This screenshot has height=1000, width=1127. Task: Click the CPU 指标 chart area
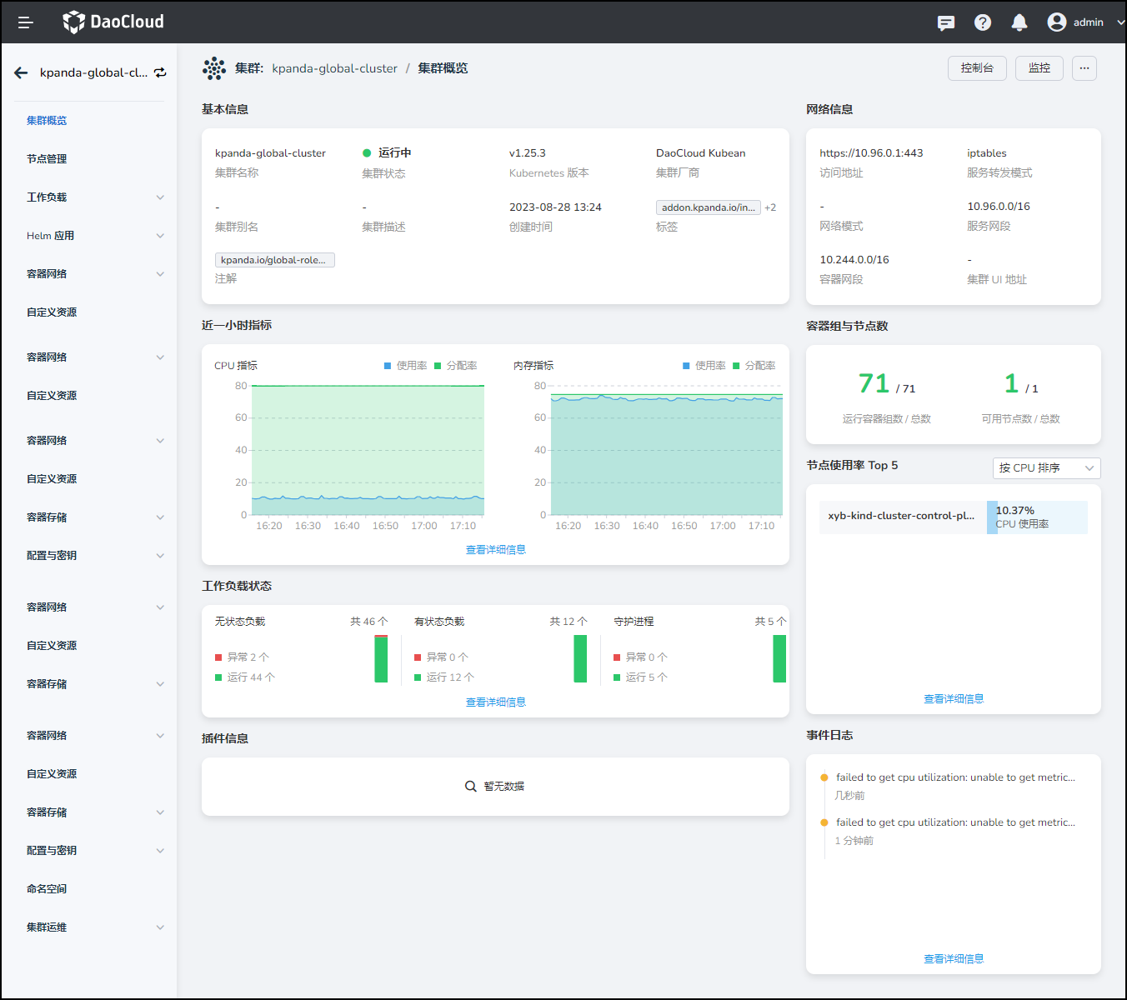368,450
